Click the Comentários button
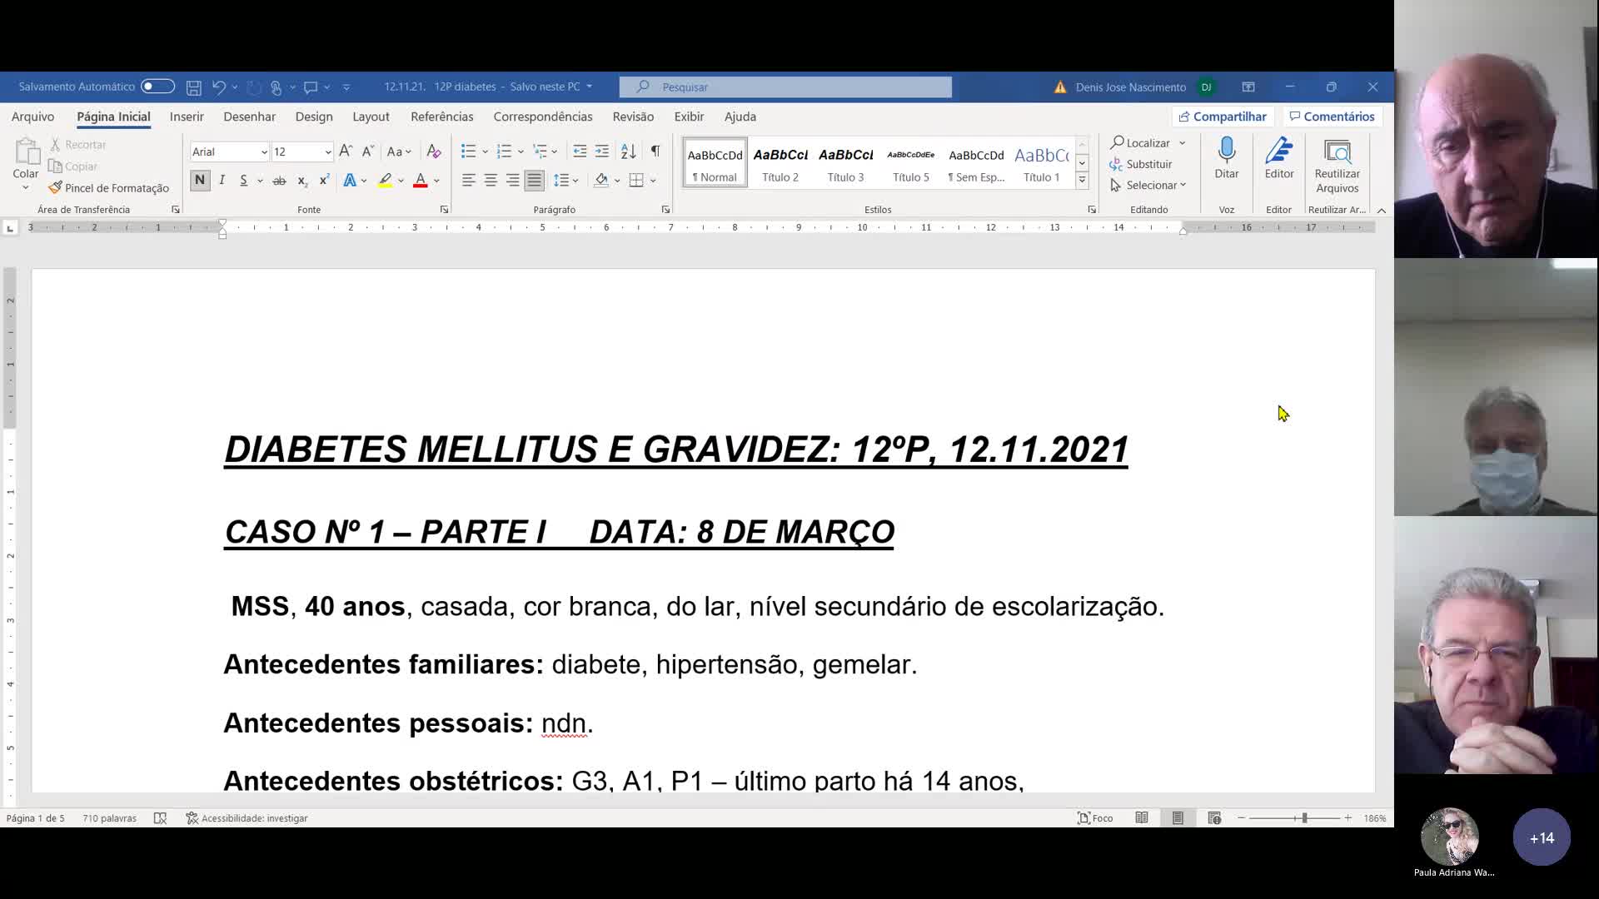 coord(1332,117)
